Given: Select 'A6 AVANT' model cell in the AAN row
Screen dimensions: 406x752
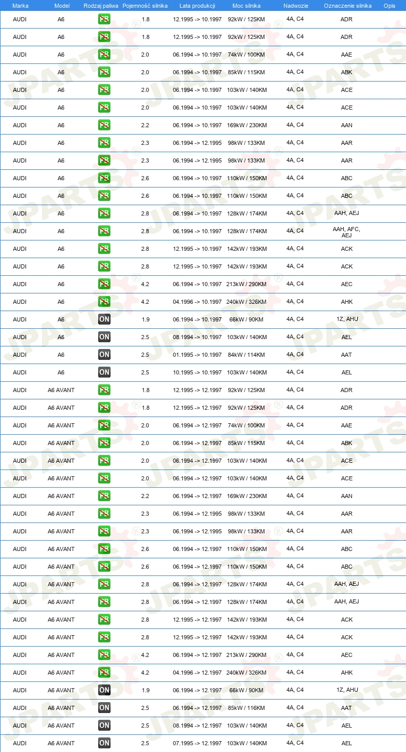Looking at the screenshot, I should 61,496.
